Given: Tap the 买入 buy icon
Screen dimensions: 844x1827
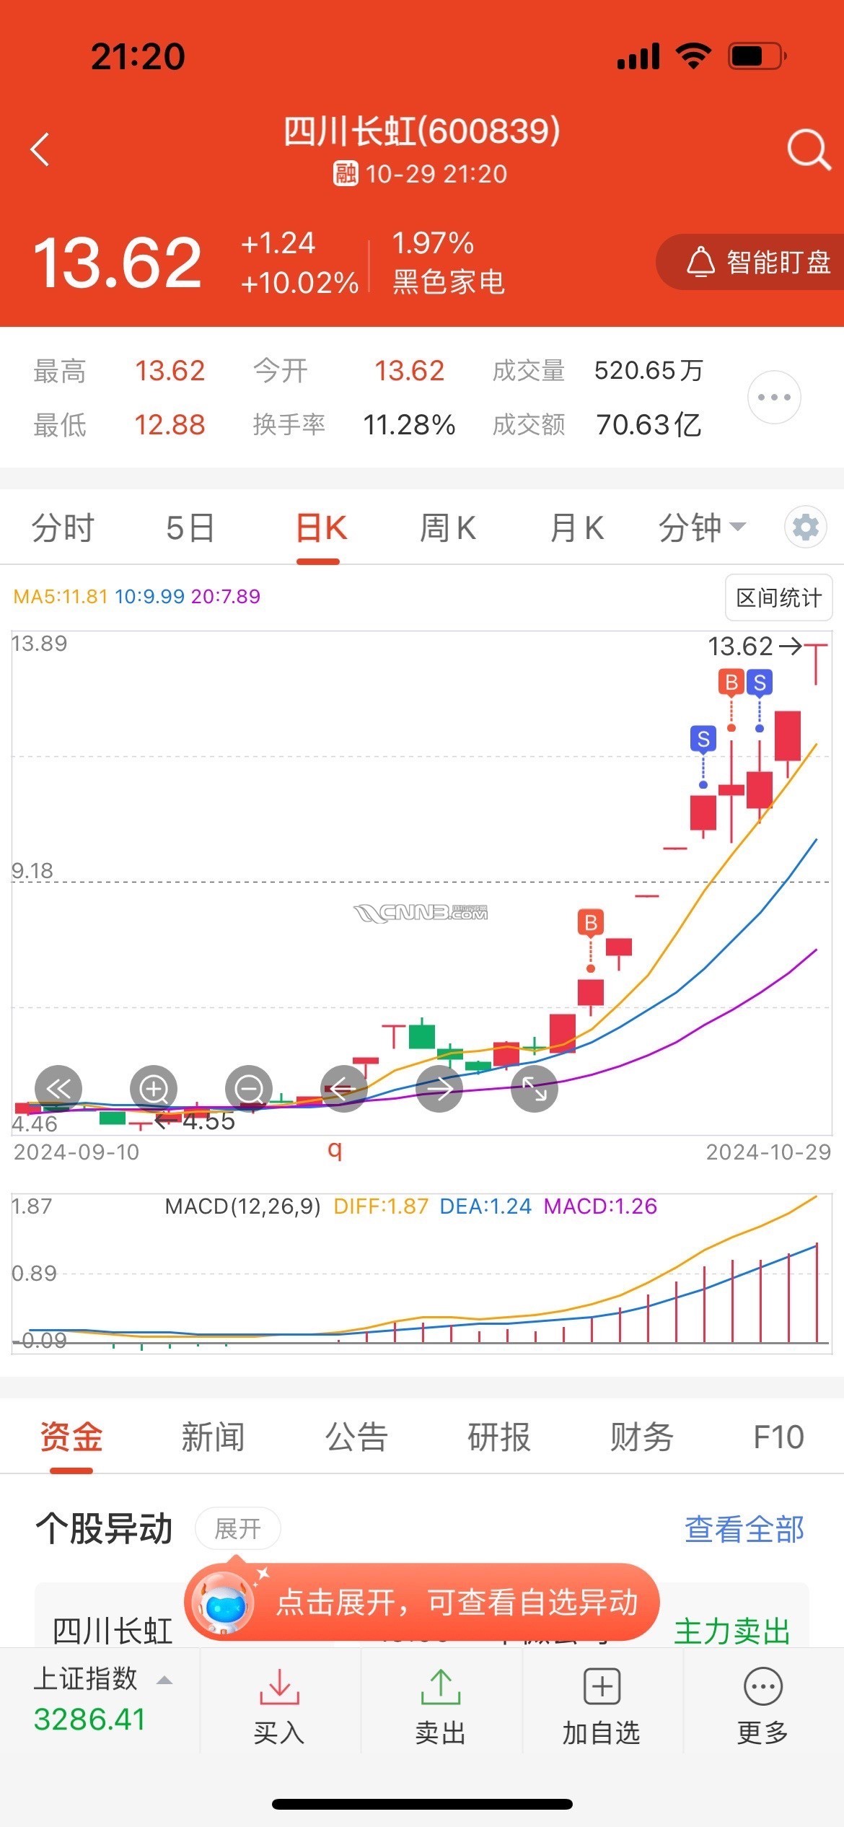Looking at the screenshot, I should (x=279, y=1686).
